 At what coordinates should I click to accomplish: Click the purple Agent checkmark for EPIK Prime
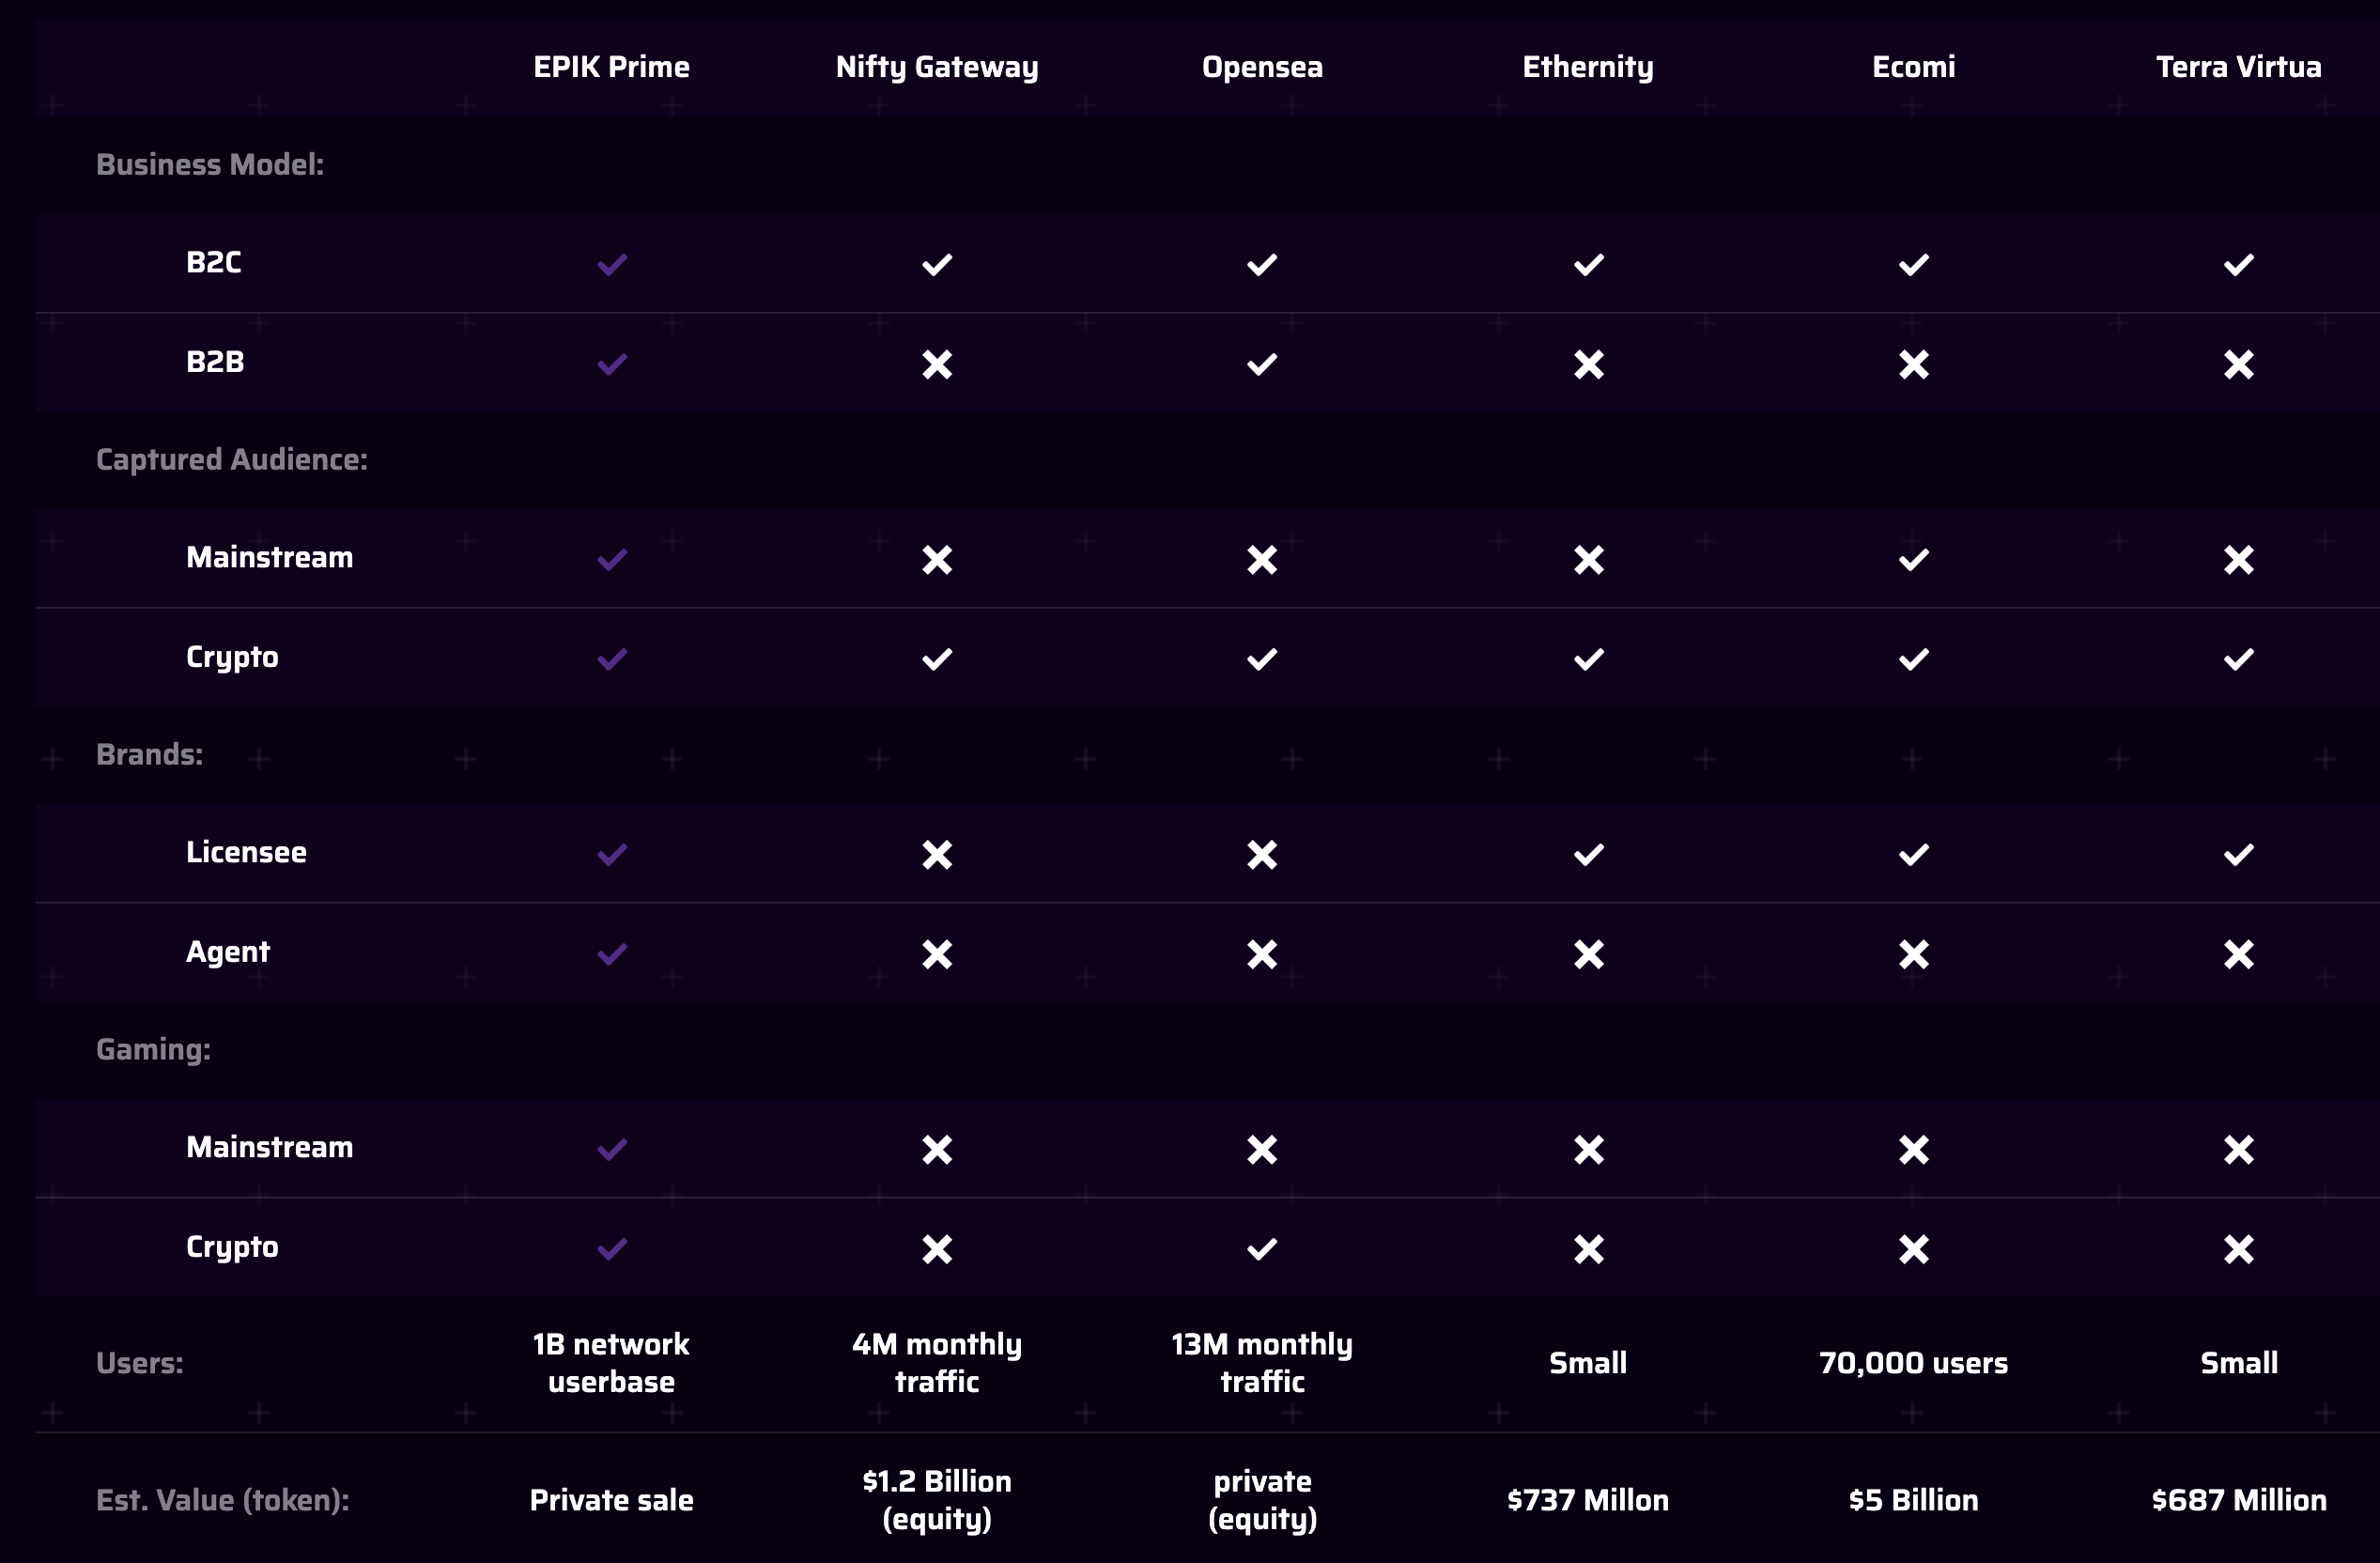[x=612, y=954]
